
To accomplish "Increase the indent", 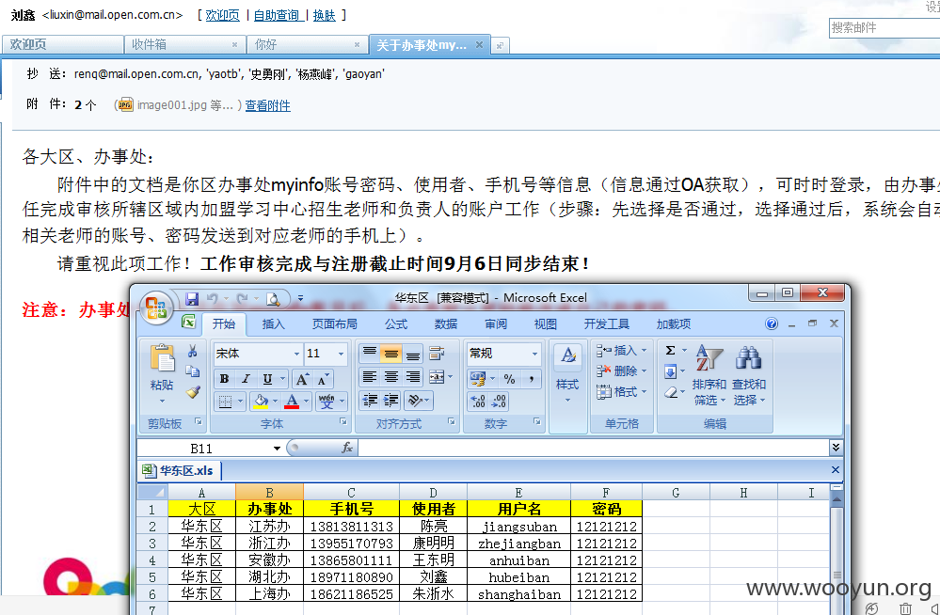I will click(391, 401).
